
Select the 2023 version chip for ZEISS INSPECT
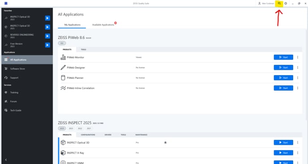71,129
